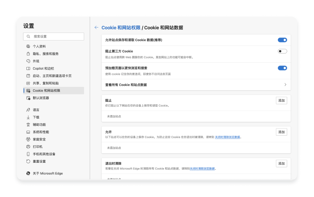The width and height of the screenshot is (314, 197).
Task: Click the 家庭安全 family icon
Action: click(x=28, y=139)
